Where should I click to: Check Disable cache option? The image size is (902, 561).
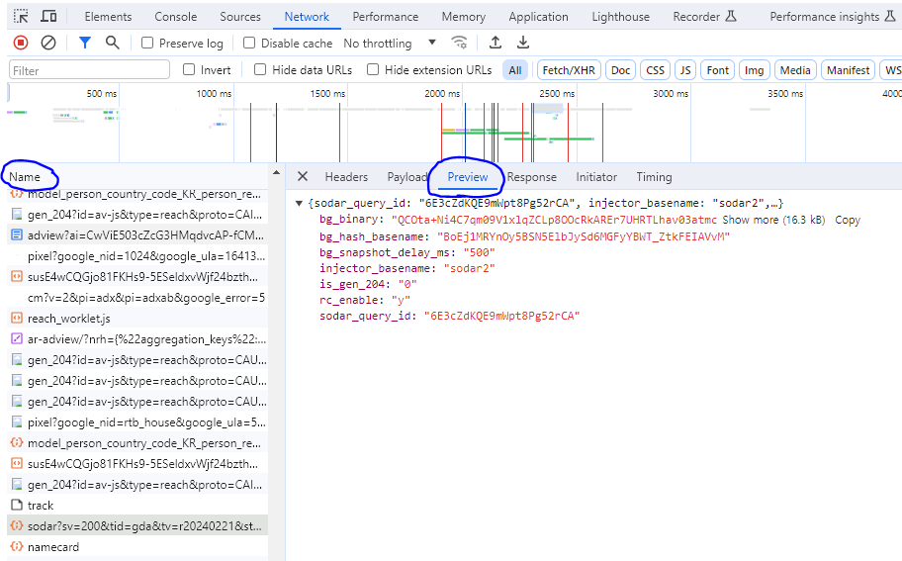249,44
